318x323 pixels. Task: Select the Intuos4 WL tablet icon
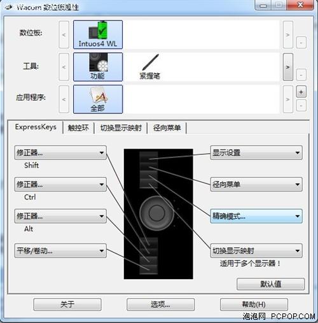(98, 35)
